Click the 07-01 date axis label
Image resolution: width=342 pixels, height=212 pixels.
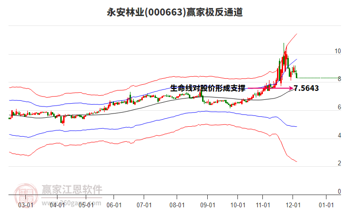click(144, 205)
